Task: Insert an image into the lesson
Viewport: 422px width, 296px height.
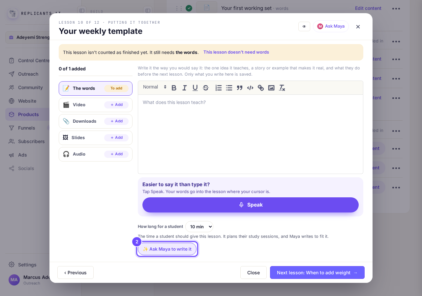Action: point(271,88)
